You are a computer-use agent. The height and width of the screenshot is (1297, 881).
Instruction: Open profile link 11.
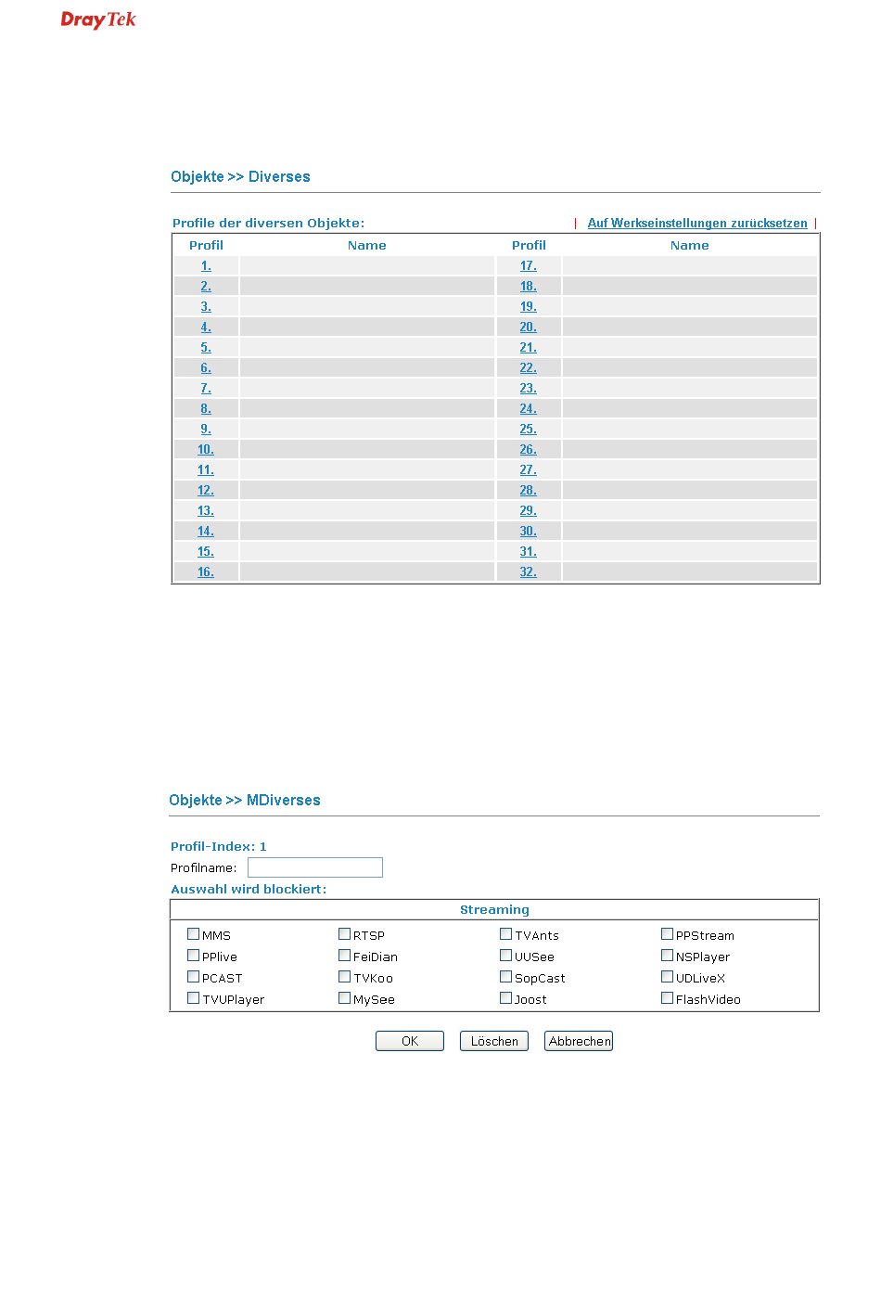point(206,470)
